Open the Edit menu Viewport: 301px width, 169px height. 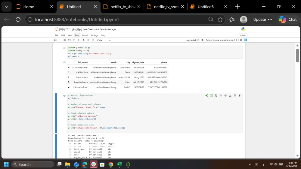pyautogui.click(x=63, y=35)
